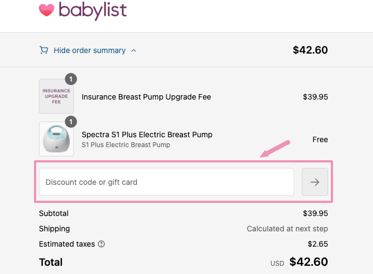Click quantity badge on Spectra pump image
The image size is (373, 274).
point(71,121)
